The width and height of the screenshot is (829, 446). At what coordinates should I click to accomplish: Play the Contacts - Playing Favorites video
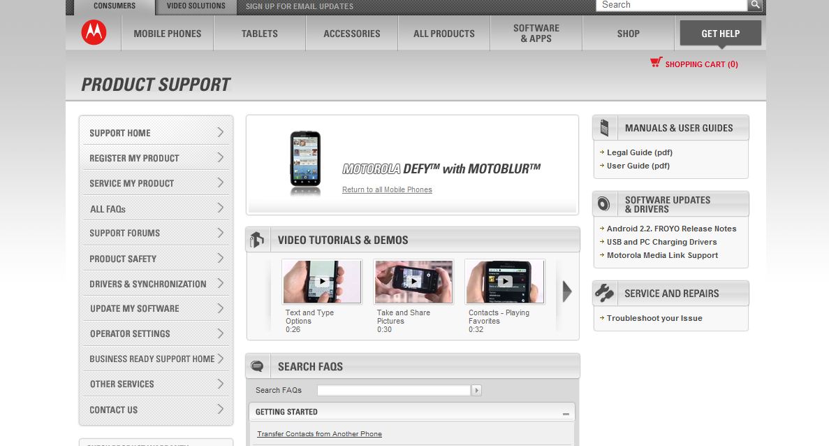tap(505, 282)
